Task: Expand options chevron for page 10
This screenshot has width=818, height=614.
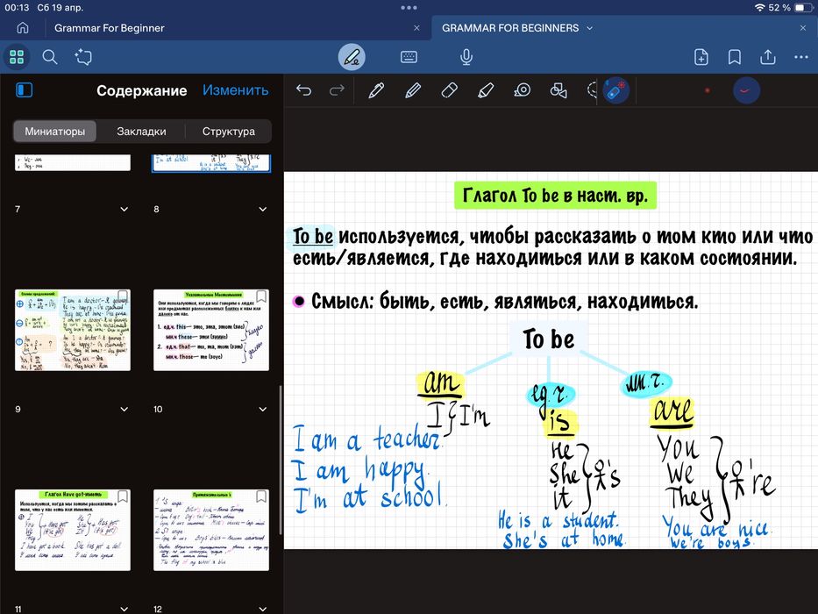Action: coord(263,410)
